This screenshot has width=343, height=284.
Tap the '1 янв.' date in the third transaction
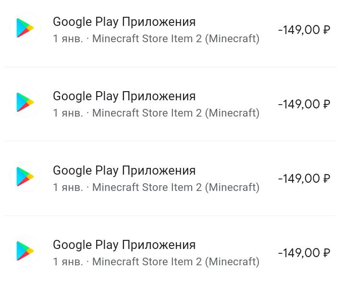[68, 187]
